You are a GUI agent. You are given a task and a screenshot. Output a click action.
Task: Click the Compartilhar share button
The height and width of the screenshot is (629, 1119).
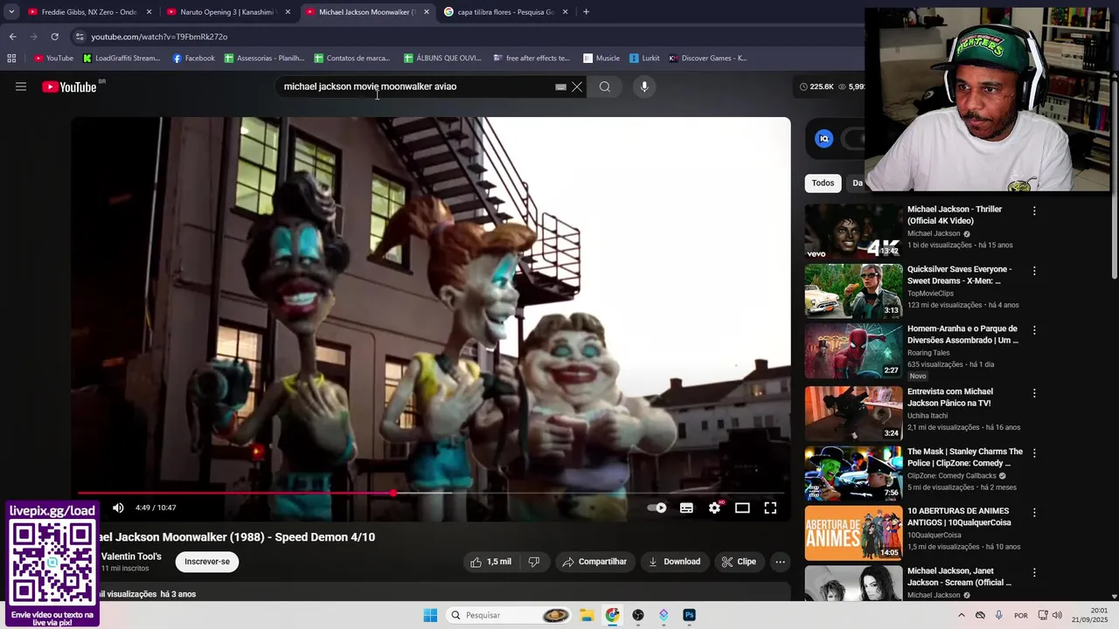coord(594,562)
